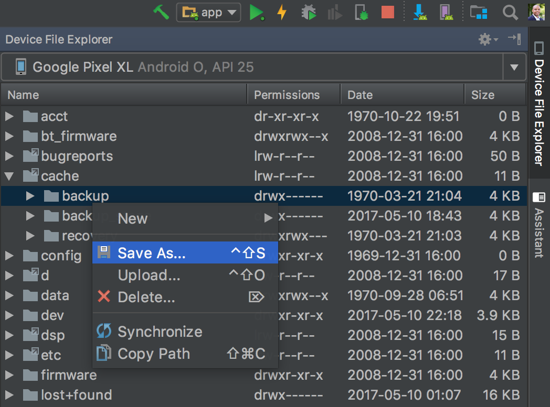Click Synchronize in the context menu
550x407 pixels.
pyautogui.click(x=159, y=331)
